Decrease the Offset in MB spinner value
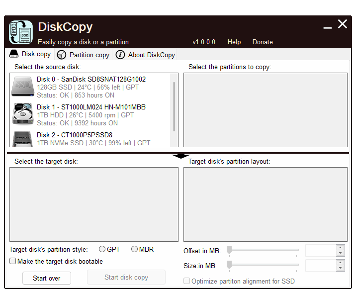The height and width of the screenshot is (293, 356). click(340, 253)
